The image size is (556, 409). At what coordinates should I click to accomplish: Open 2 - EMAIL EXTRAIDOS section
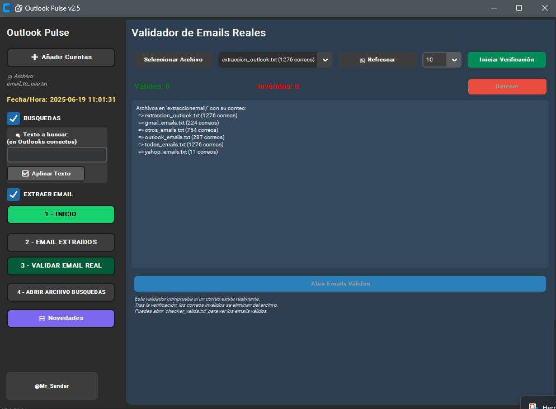pos(60,242)
